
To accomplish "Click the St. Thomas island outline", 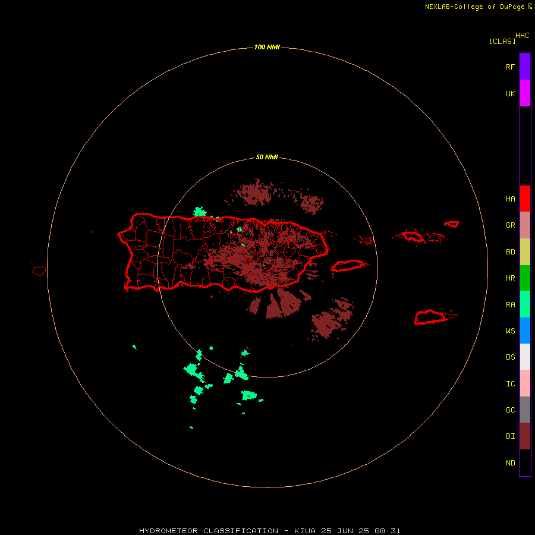I will (x=413, y=236).
